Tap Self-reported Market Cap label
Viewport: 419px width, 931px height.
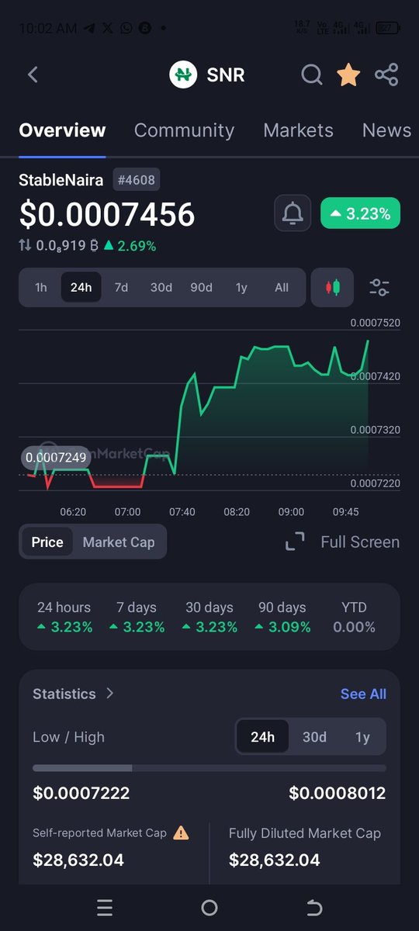click(99, 833)
